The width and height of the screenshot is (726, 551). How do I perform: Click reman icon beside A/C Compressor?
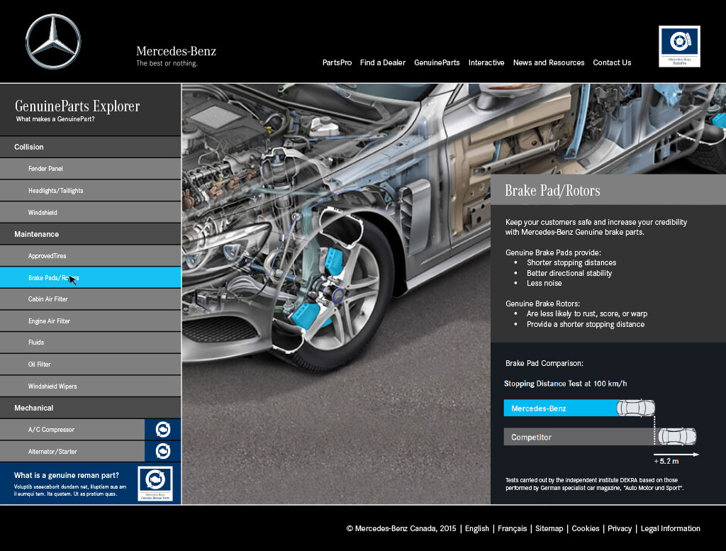tap(162, 430)
